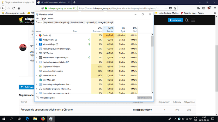Viewport: 218px width, 122px height.
Task: Open the topic about Program do usuwania ruskich stron
Action: tap(46, 110)
